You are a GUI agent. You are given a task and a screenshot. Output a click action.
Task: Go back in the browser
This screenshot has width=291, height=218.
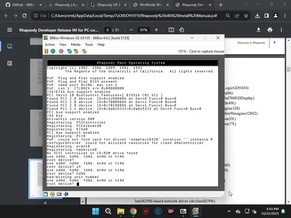point(6,16)
